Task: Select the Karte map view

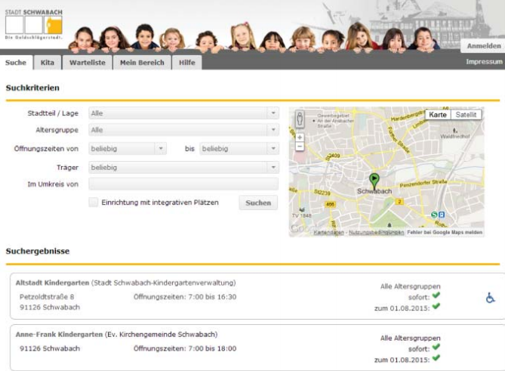Action: (x=438, y=115)
